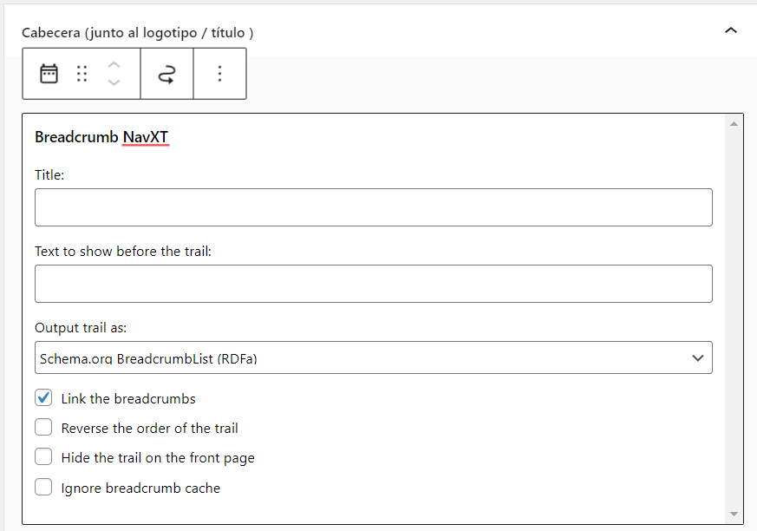Collapse the Cabecera widget area chevron

pyautogui.click(x=731, y=31)
